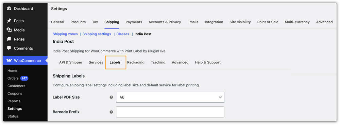
Task: Go to Shipping zones link
Action: 65,34
